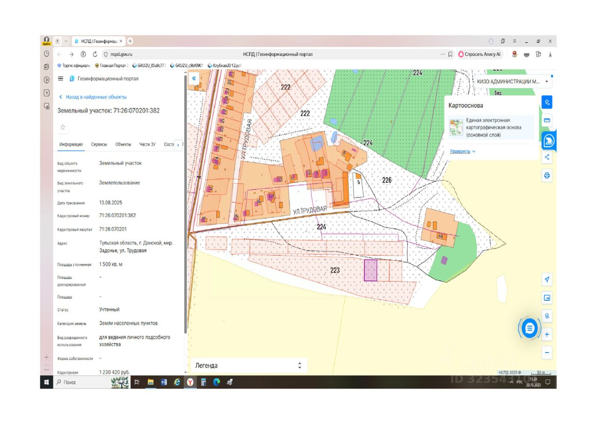
Task: Open the Windows Start menu
Action: pyautogui.click(x=47, y=382)
